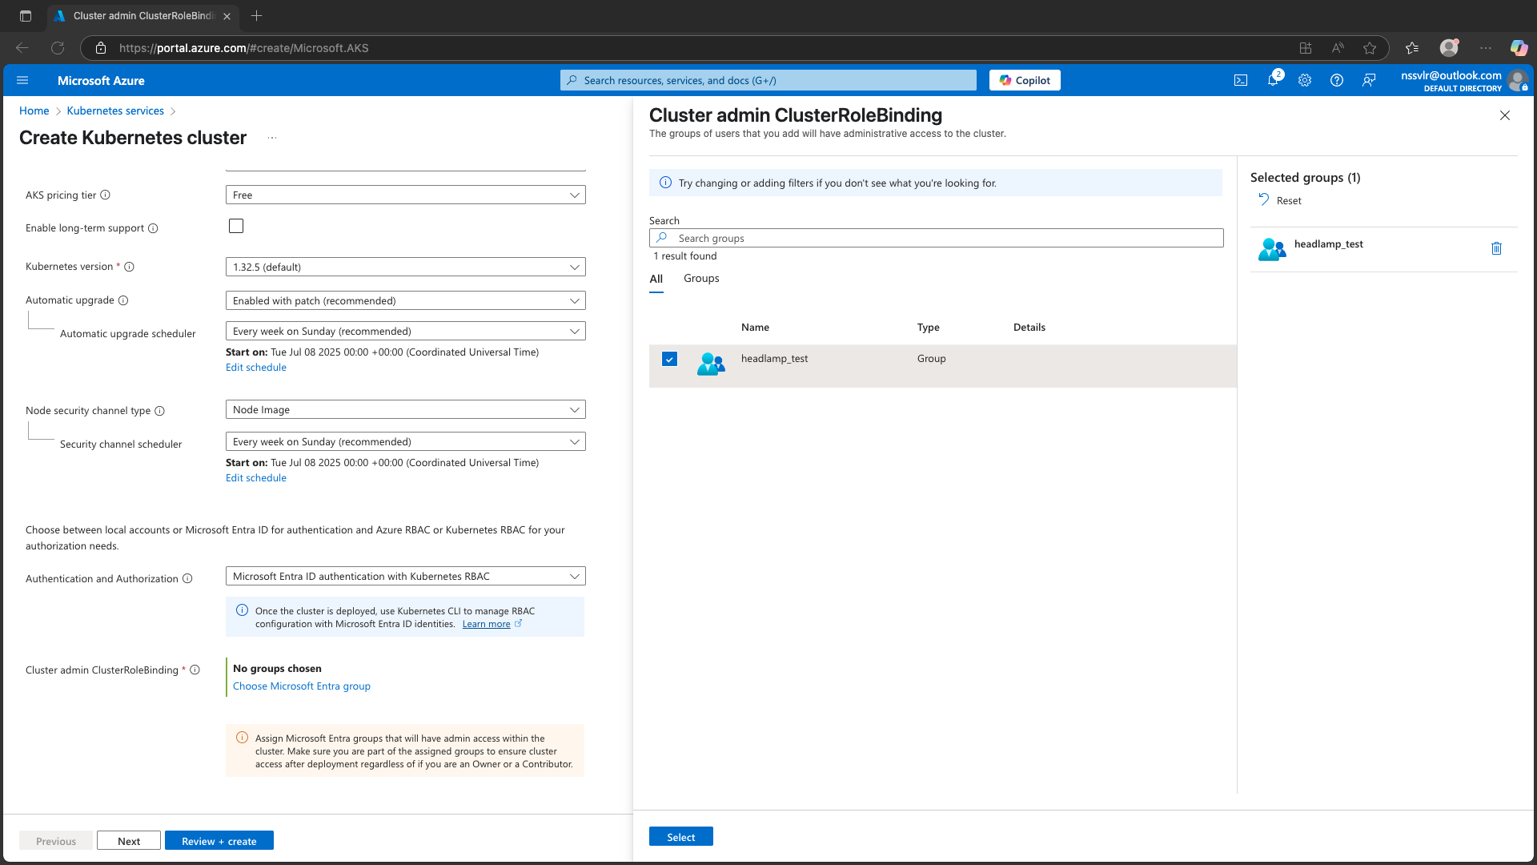Open Azure Cloud Shell terminal

pyautogui.click(x=1240, y=80)
